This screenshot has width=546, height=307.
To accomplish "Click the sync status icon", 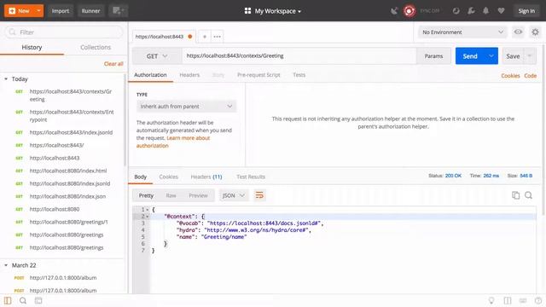I will (x=409, y=11).
